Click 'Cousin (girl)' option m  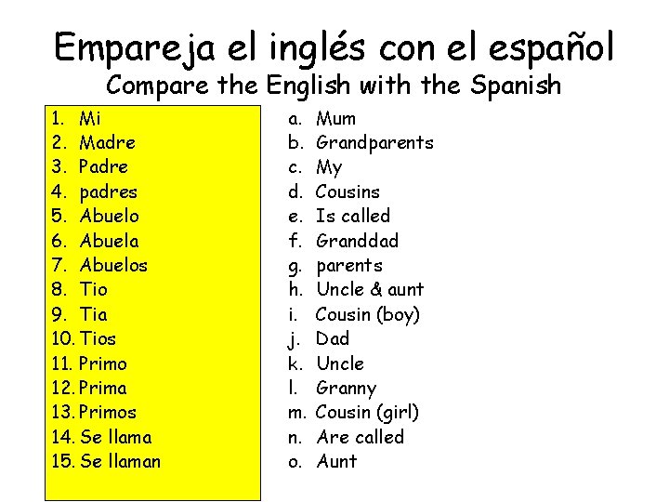pyautogui.click(x=367, y=412)
